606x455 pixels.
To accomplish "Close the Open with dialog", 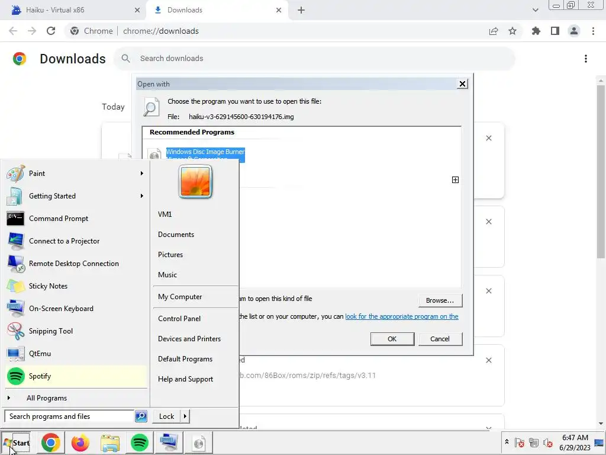I will [462, 84].
